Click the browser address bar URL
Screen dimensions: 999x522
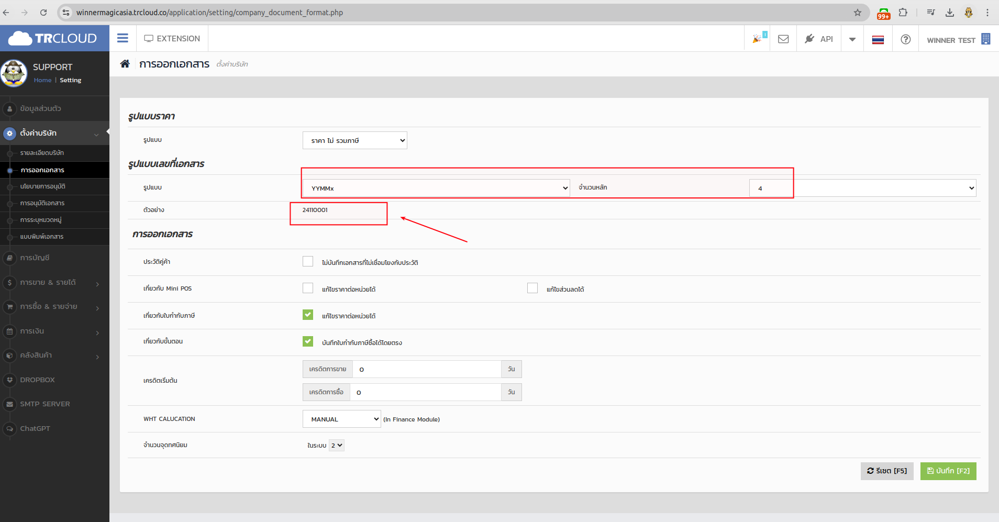(x=209, y=13)
